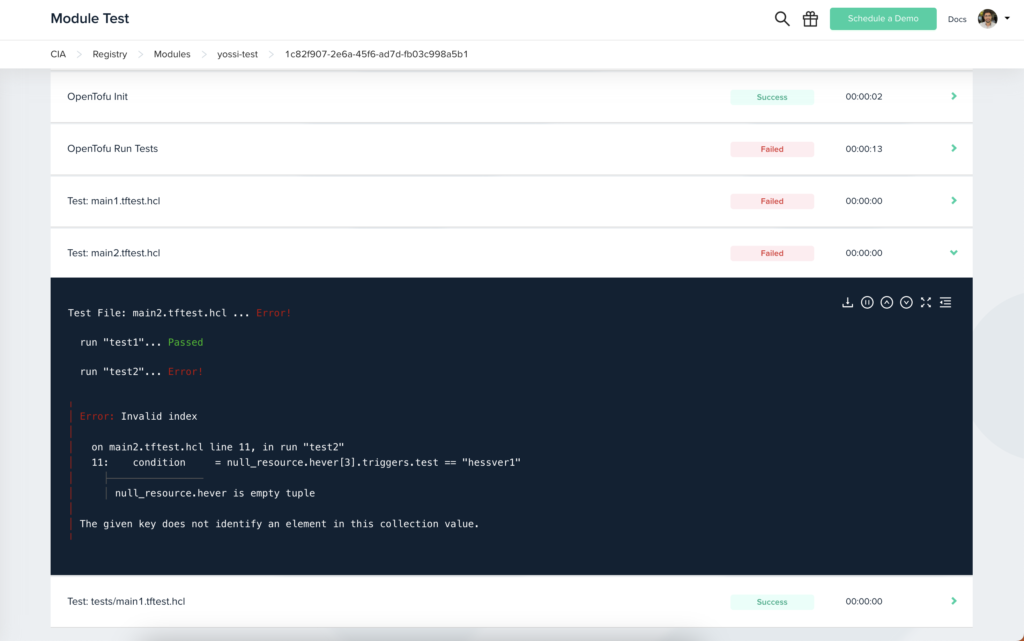Toggle line wrap indent icon in log
The width and height of the screenshot is (1024, 641).
945,302
